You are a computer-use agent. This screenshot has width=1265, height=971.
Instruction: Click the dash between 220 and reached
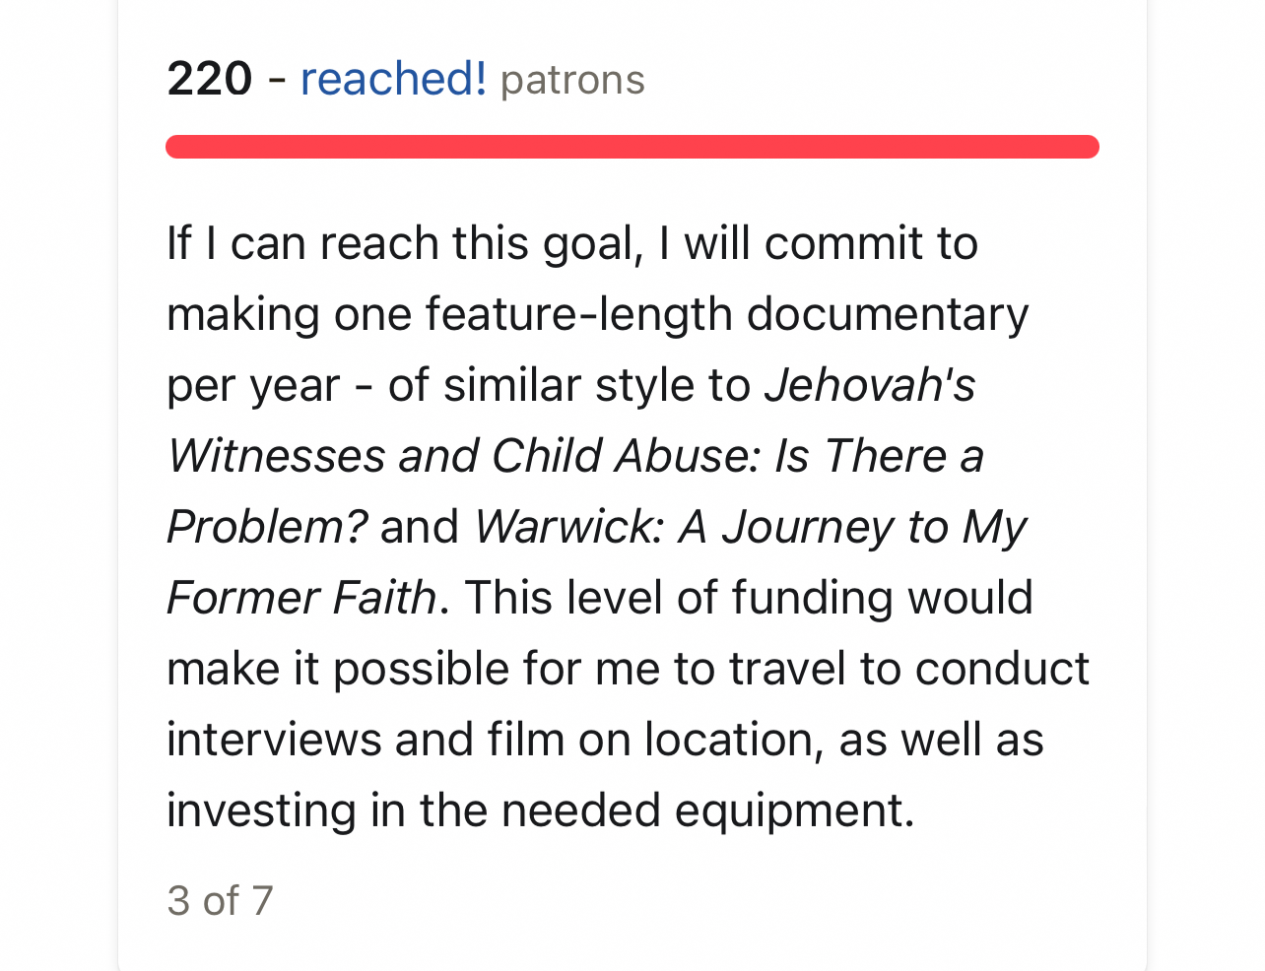[277, 81]
